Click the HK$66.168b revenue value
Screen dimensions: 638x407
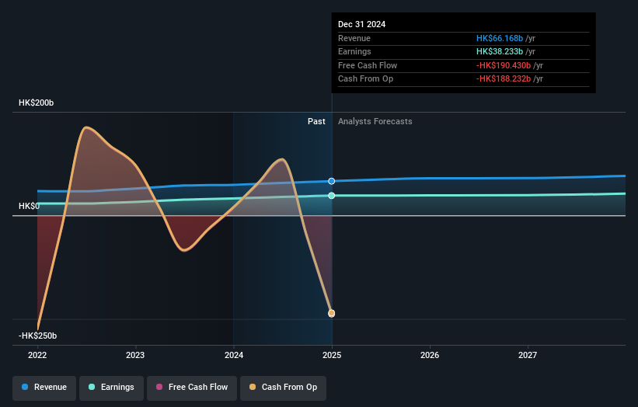click(500, 38)
